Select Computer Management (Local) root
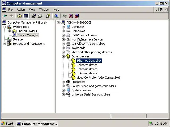The width and height of the screenshot is (170, 127). [x=27, y=22]
